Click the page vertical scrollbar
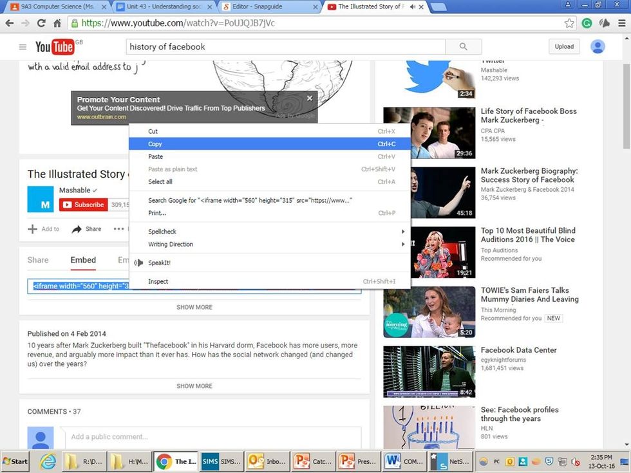This screenshot has width=631, height=473. (626, 106)
